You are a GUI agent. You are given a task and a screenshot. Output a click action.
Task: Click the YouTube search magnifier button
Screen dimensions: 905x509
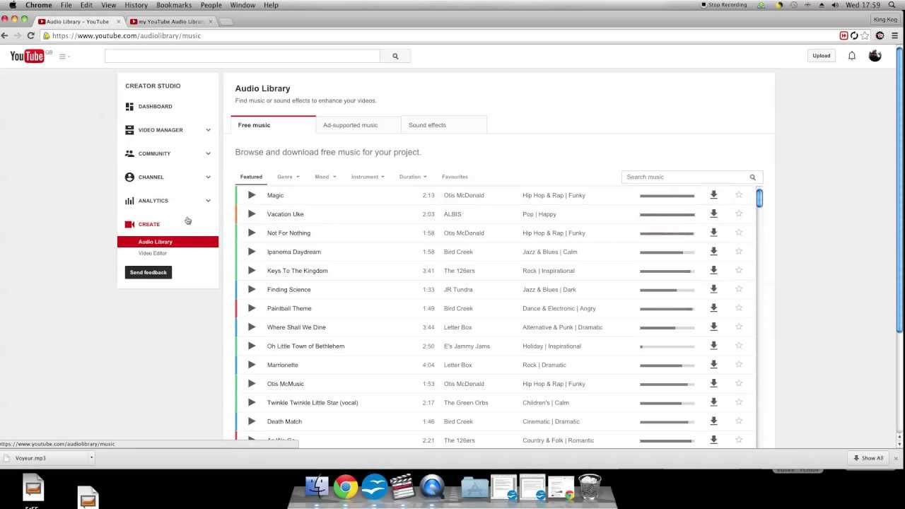pos(395,57)
